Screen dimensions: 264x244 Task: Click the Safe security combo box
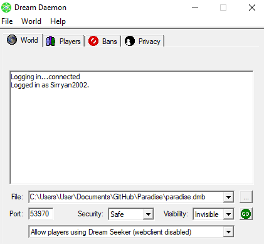131,214
